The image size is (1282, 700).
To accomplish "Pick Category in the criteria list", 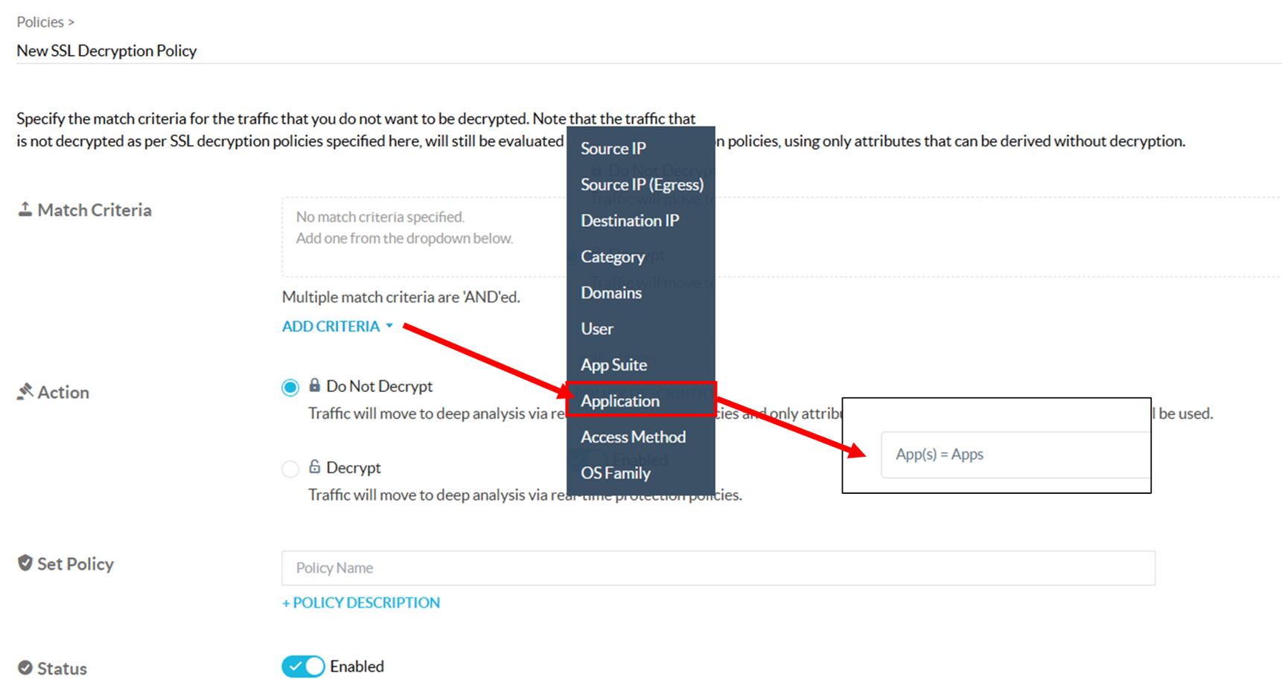I will point(613,257).
